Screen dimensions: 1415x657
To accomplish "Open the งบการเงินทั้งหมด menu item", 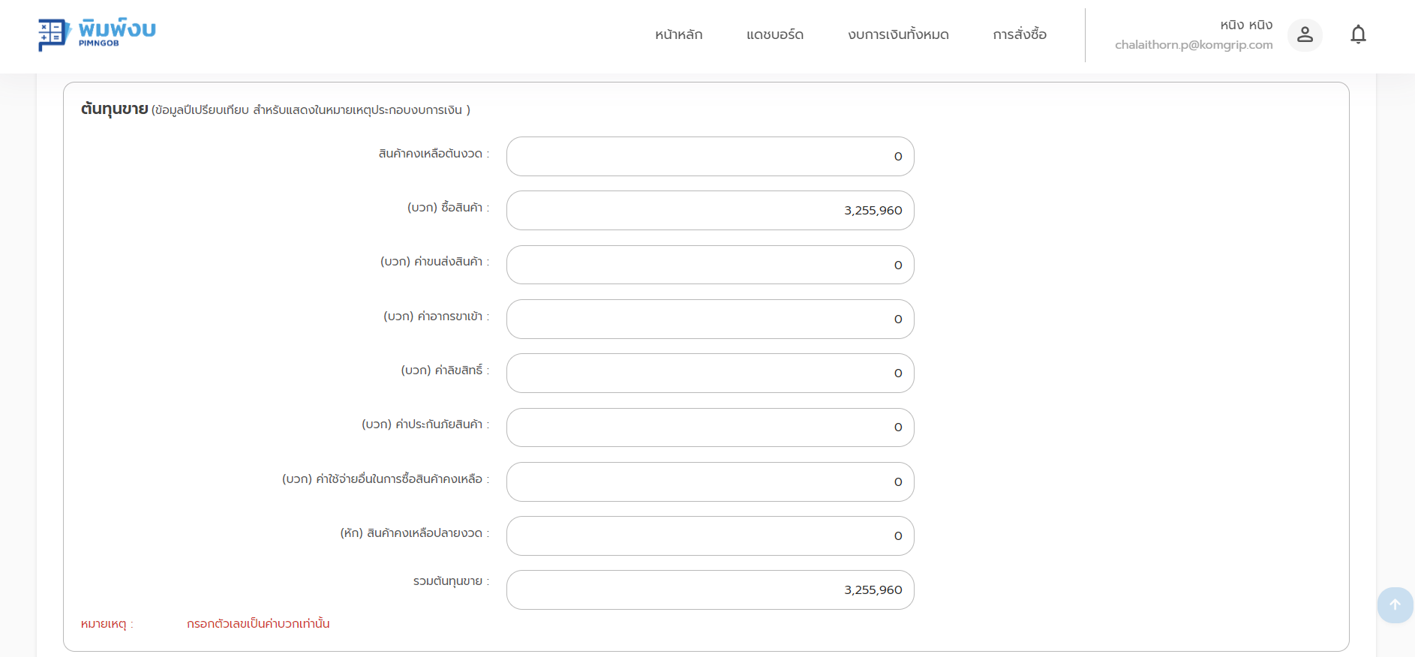I will pyautogui.click(x=898, y=34).
